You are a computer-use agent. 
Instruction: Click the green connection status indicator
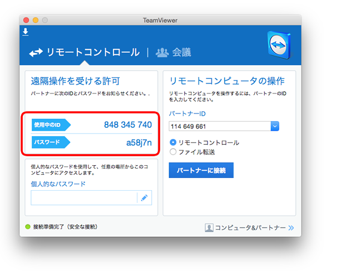(x=28, y=227)
